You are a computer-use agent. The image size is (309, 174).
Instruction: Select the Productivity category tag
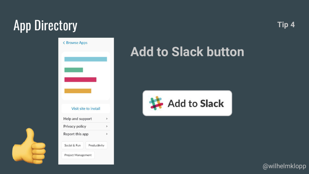click(96, 145)
